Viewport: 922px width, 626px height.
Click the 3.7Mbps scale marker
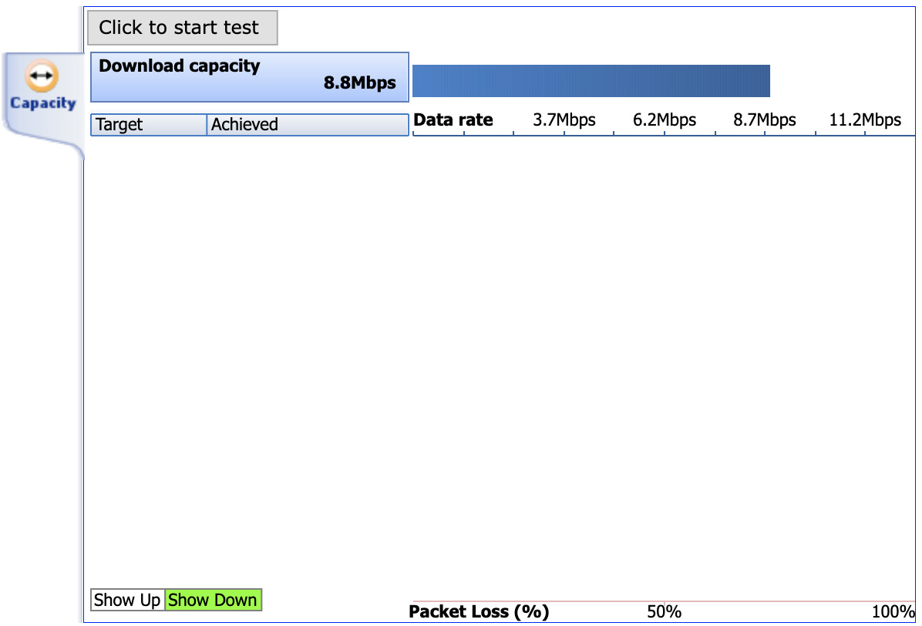pyautogui.click(x=564, y=120)
